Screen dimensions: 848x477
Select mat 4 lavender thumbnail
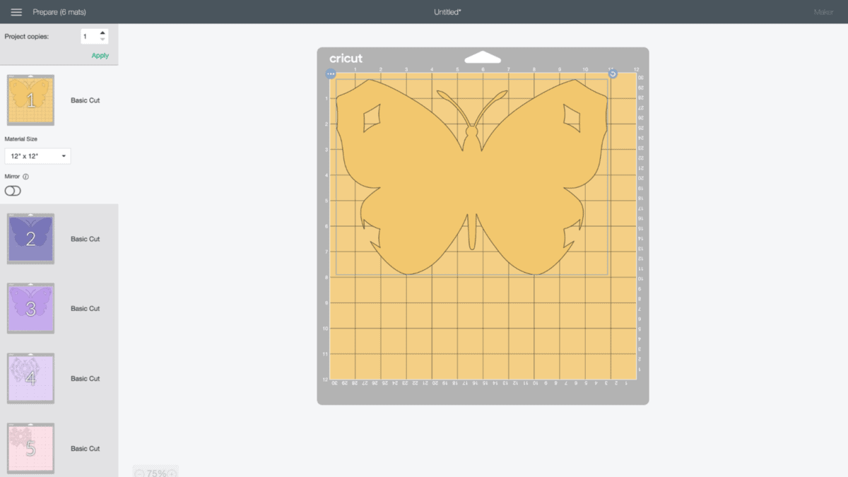click(x=30, y=379)
